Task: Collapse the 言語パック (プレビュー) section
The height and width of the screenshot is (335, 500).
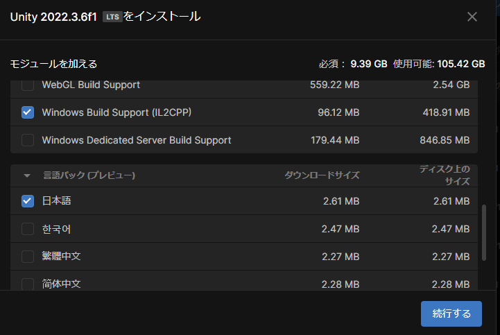Action: (x=28, y=175)
